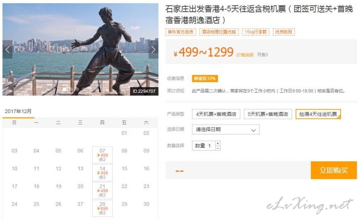
Task: Decrease quantity with the minus stepper
Action: (x=218, y=148)
